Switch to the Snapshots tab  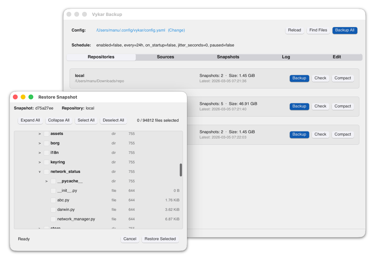(x=228, y=57)
